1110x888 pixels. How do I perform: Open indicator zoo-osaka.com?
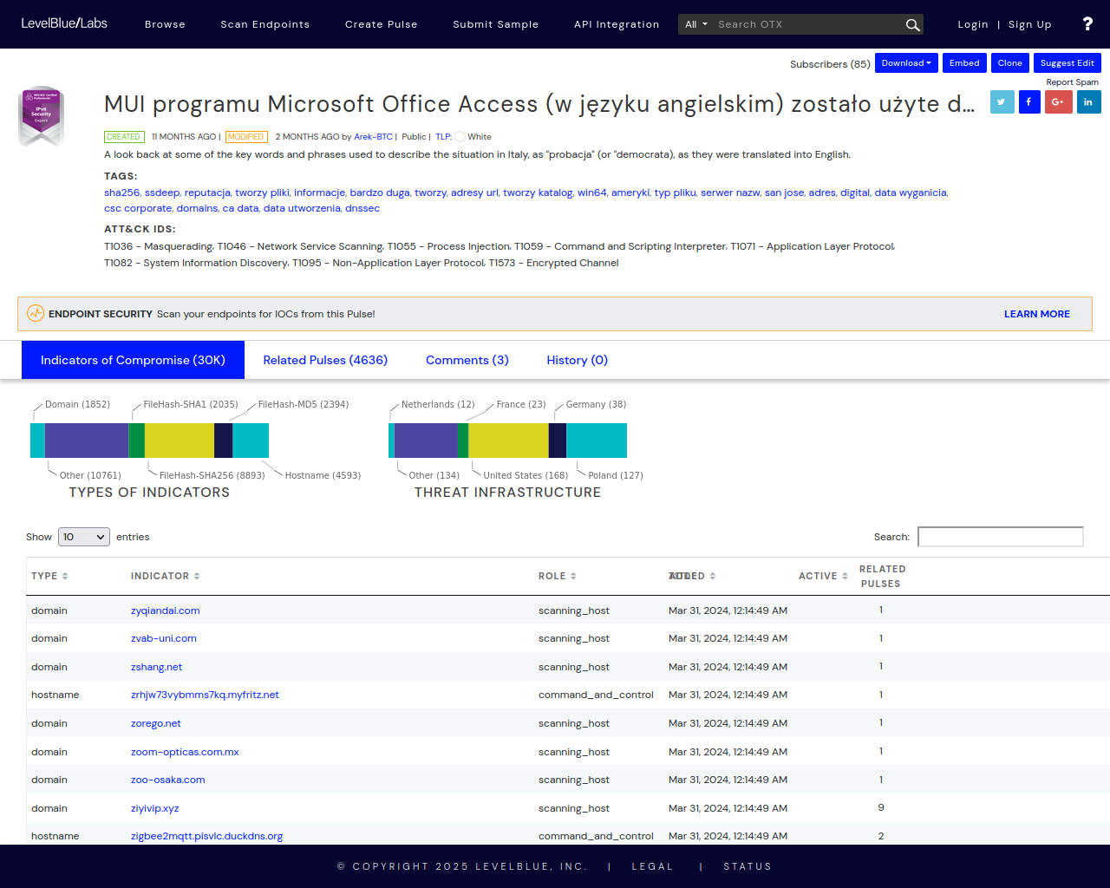click(x=168, y=780)
